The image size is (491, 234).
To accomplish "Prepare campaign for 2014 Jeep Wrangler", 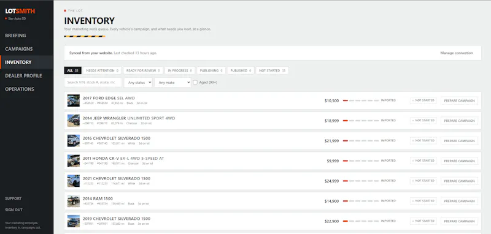I will click(x=459, y=121).
